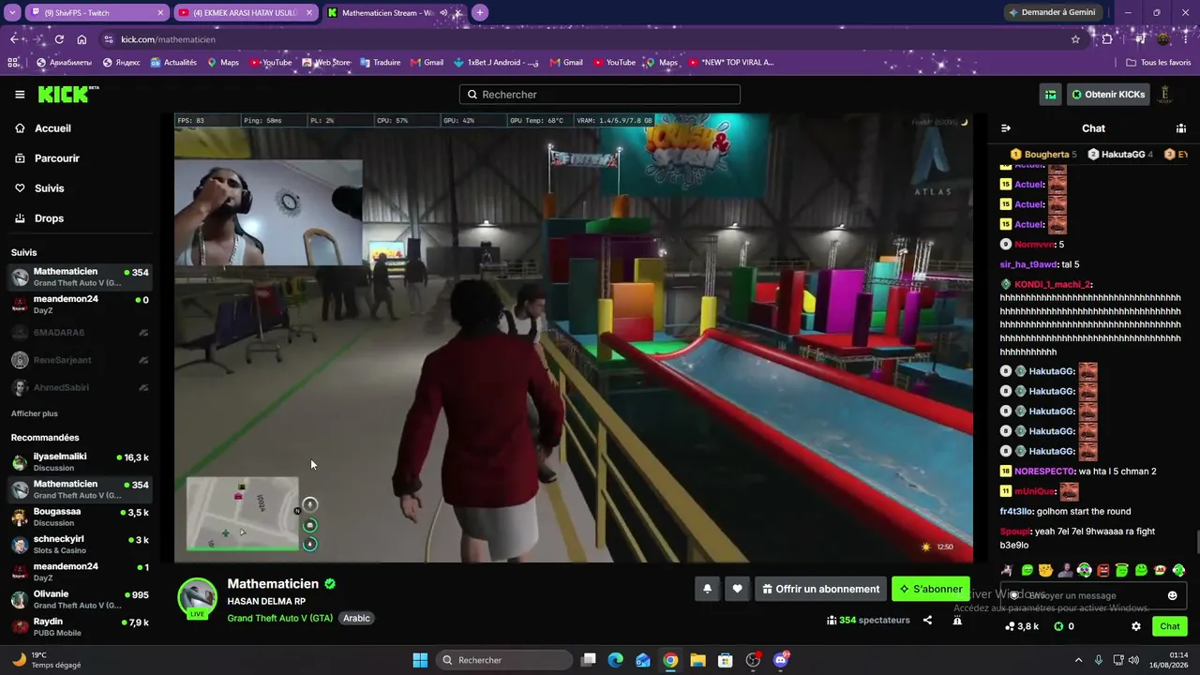Image resolution: width=1200 pixels, height=675 pixels.
Task: Click 'Offrir un abonnement' button
Action: click(x=820, y=589)
